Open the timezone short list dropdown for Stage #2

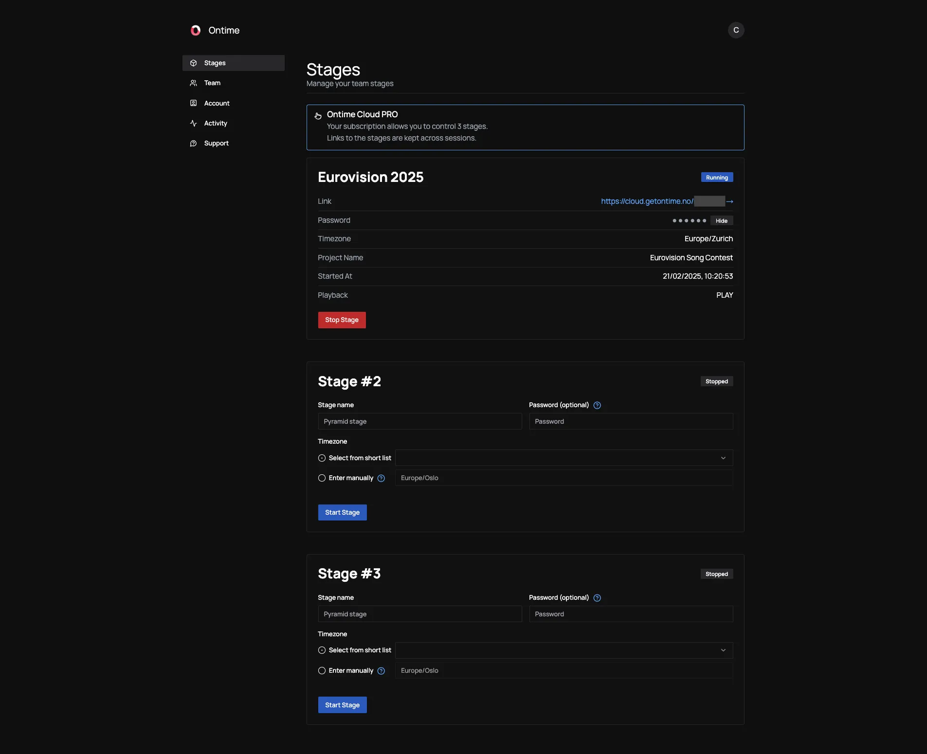723,458
